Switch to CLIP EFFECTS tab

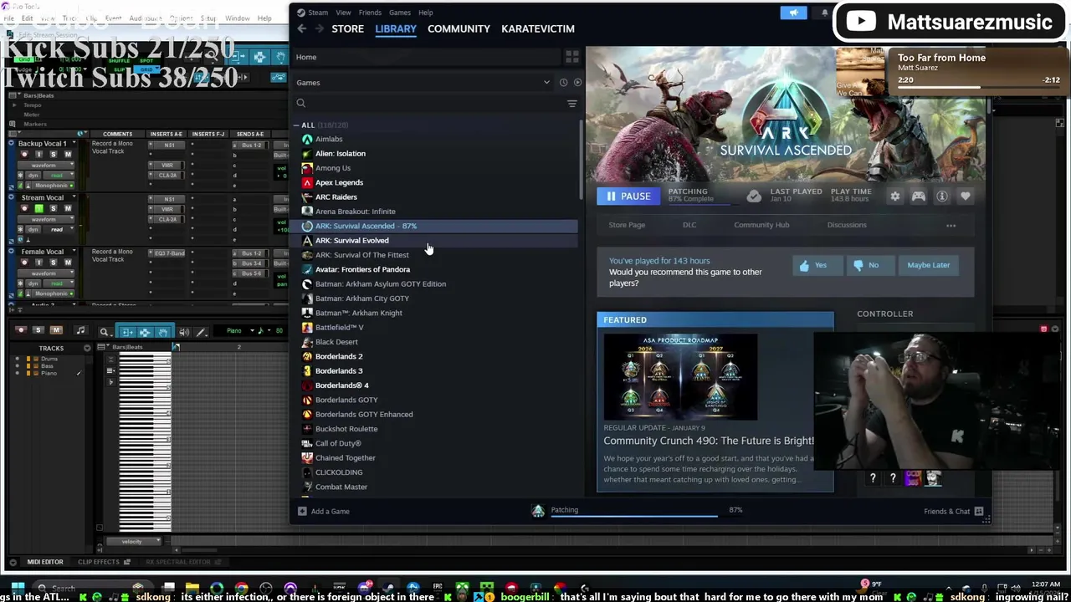[99, 562]
